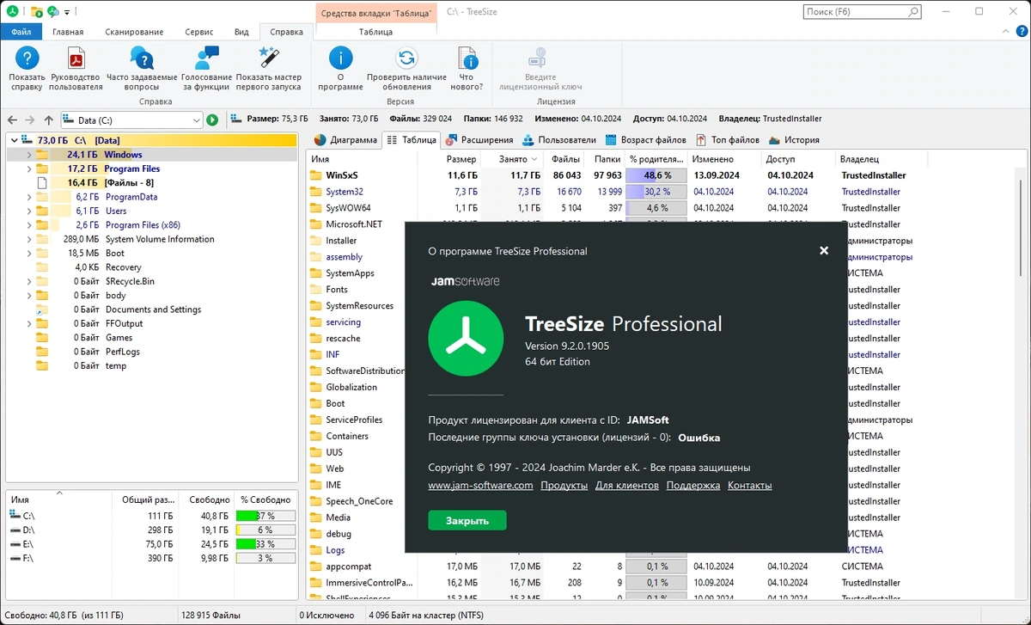
Task: Open the History tab
Action: [795, 139]
